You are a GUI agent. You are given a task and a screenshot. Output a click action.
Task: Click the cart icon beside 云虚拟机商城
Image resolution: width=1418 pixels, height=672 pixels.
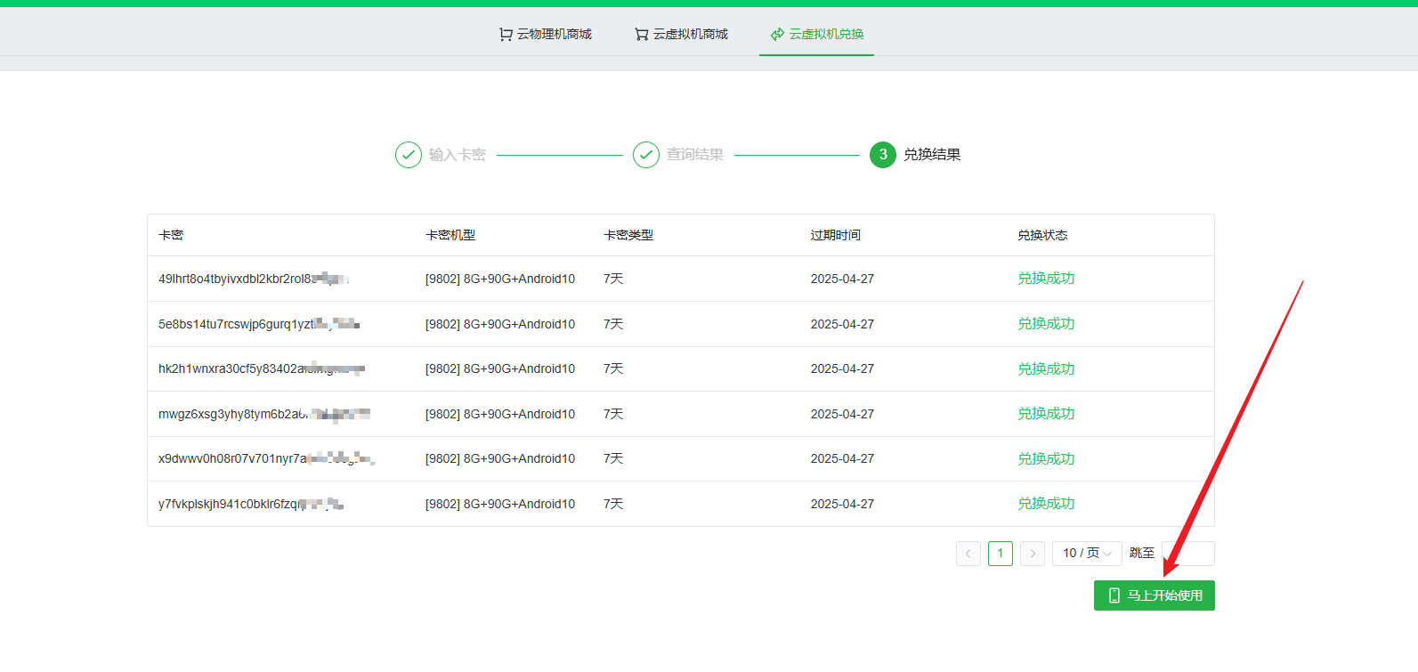[x=641, y=35]
